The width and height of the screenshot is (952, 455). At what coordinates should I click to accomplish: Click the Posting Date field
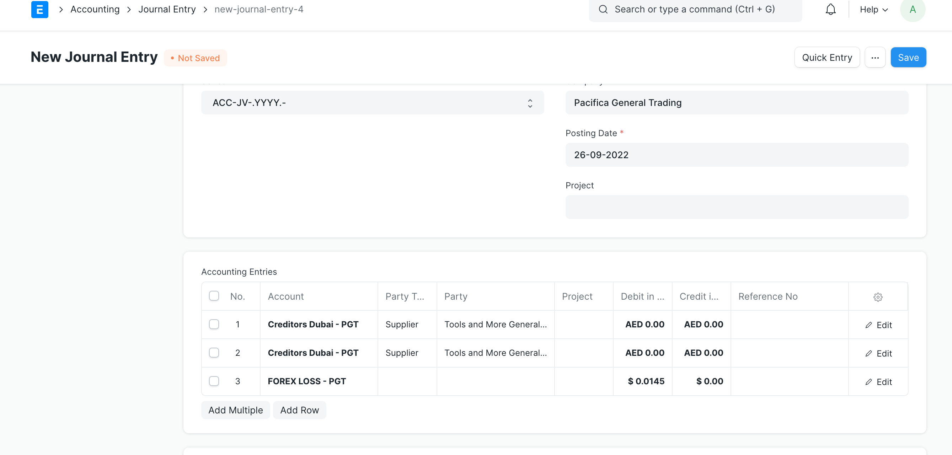coord(737,155)
